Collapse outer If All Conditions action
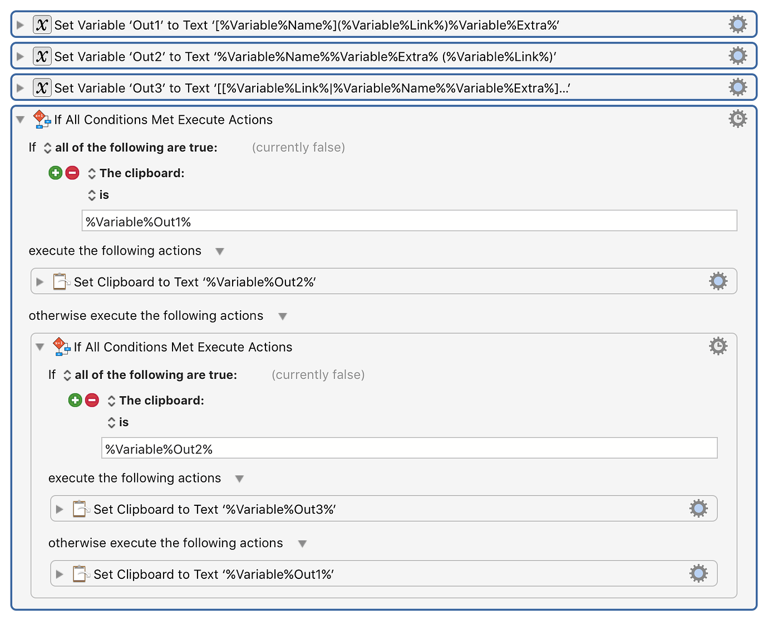Viewport: 768px width, 624px height. point(21,119)
